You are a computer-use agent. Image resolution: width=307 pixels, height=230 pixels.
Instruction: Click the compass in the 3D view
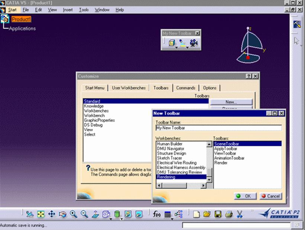coord(251,45)
